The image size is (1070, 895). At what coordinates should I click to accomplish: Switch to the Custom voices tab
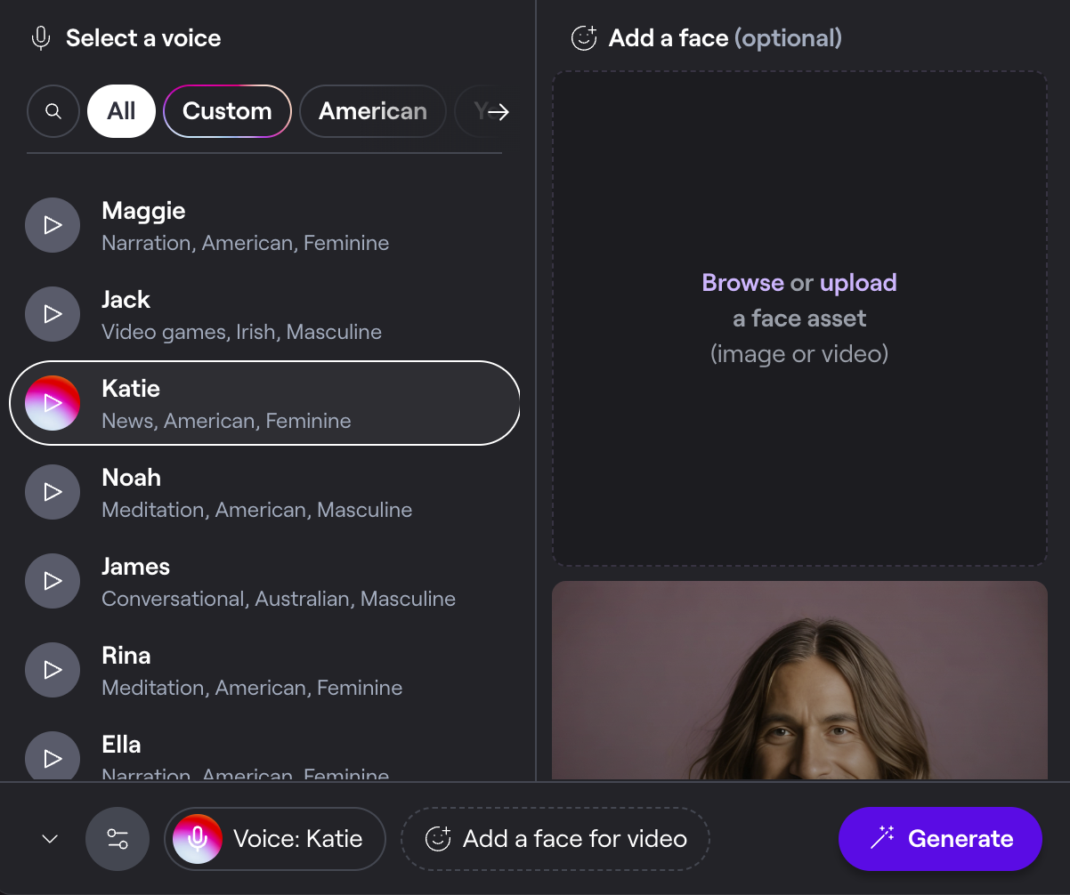coord(227,111)
